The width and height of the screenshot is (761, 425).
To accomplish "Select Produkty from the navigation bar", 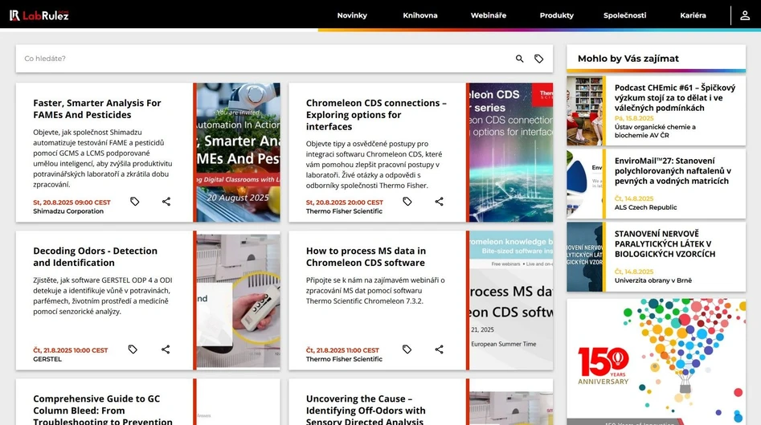I will 557,15.
